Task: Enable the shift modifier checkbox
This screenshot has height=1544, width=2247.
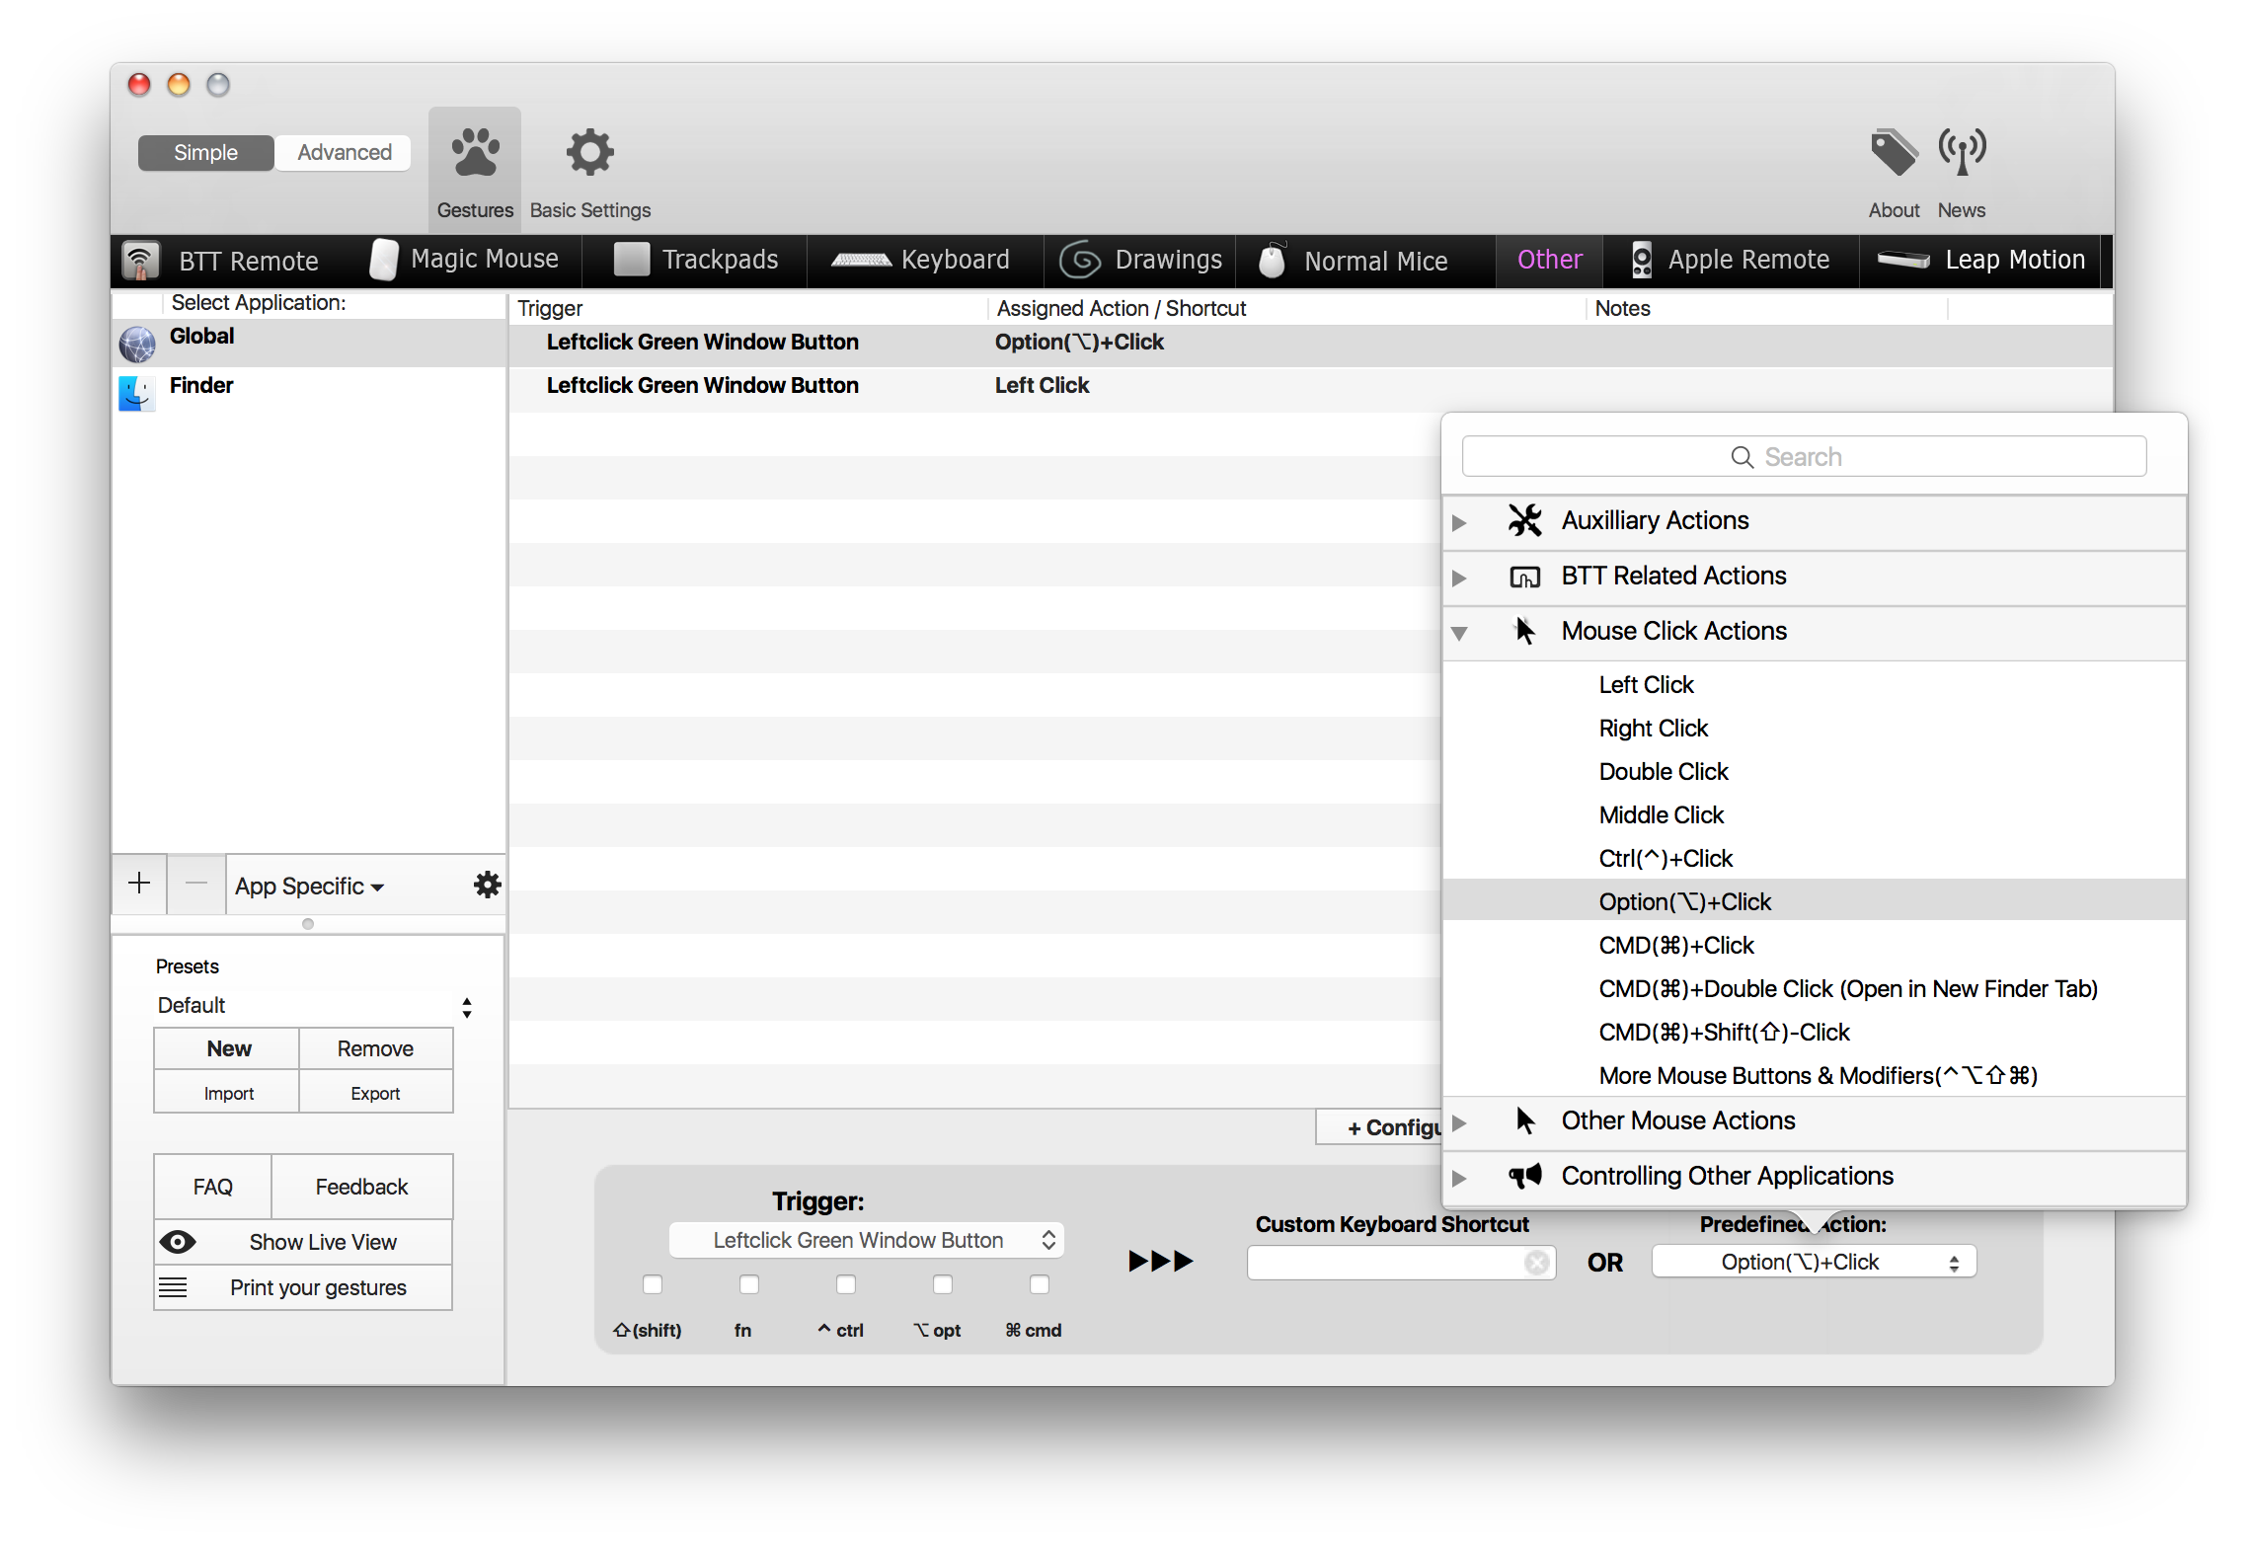Action: tap(653, 1284)
